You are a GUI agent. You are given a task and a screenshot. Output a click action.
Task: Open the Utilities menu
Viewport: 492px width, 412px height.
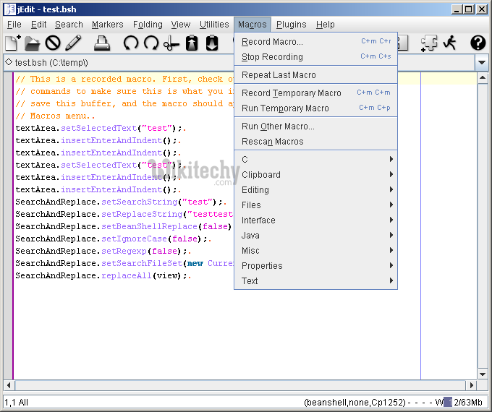click(x=214, y=25)
